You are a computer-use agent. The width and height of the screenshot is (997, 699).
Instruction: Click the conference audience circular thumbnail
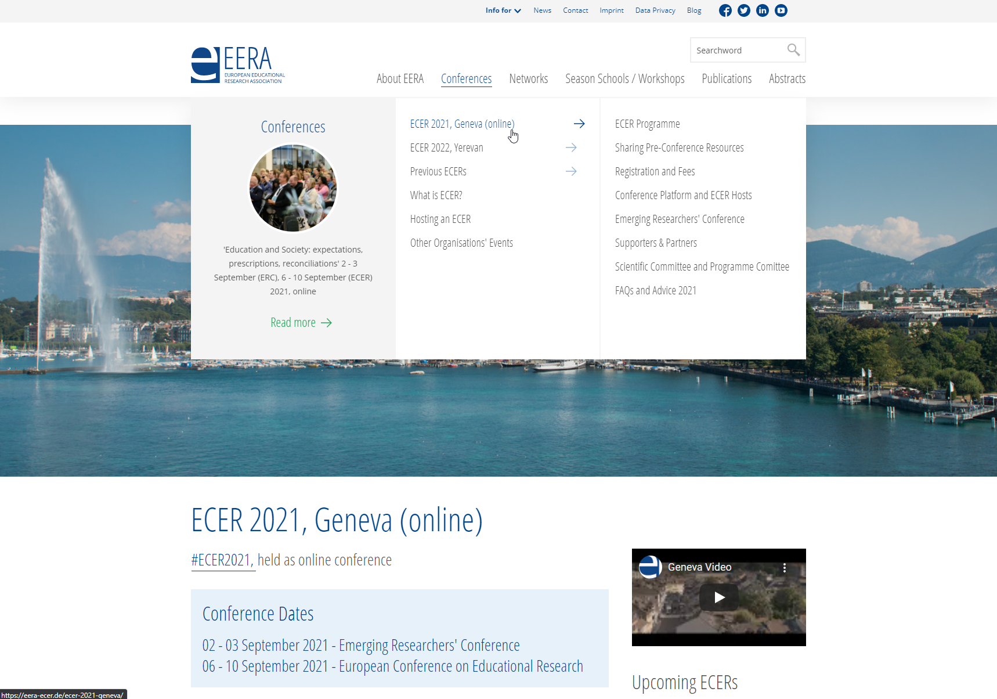coord(292,188)
